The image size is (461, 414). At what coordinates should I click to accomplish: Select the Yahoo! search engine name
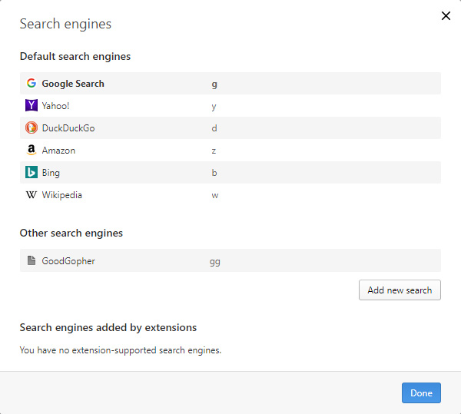click(56, 106)
